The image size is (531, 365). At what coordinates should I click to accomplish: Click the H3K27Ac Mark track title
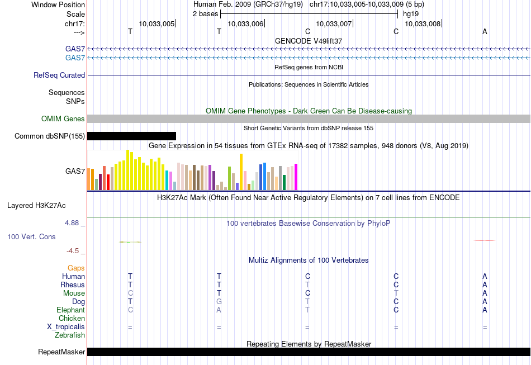tap(309, 197)
